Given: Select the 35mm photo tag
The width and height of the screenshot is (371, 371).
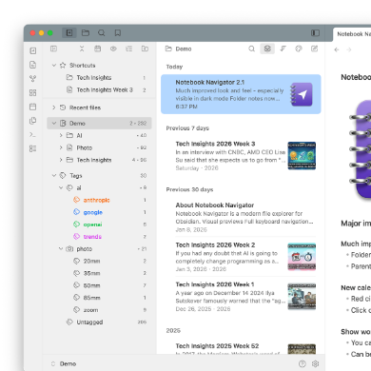Looking at the screenshot, I should [99, 273].
